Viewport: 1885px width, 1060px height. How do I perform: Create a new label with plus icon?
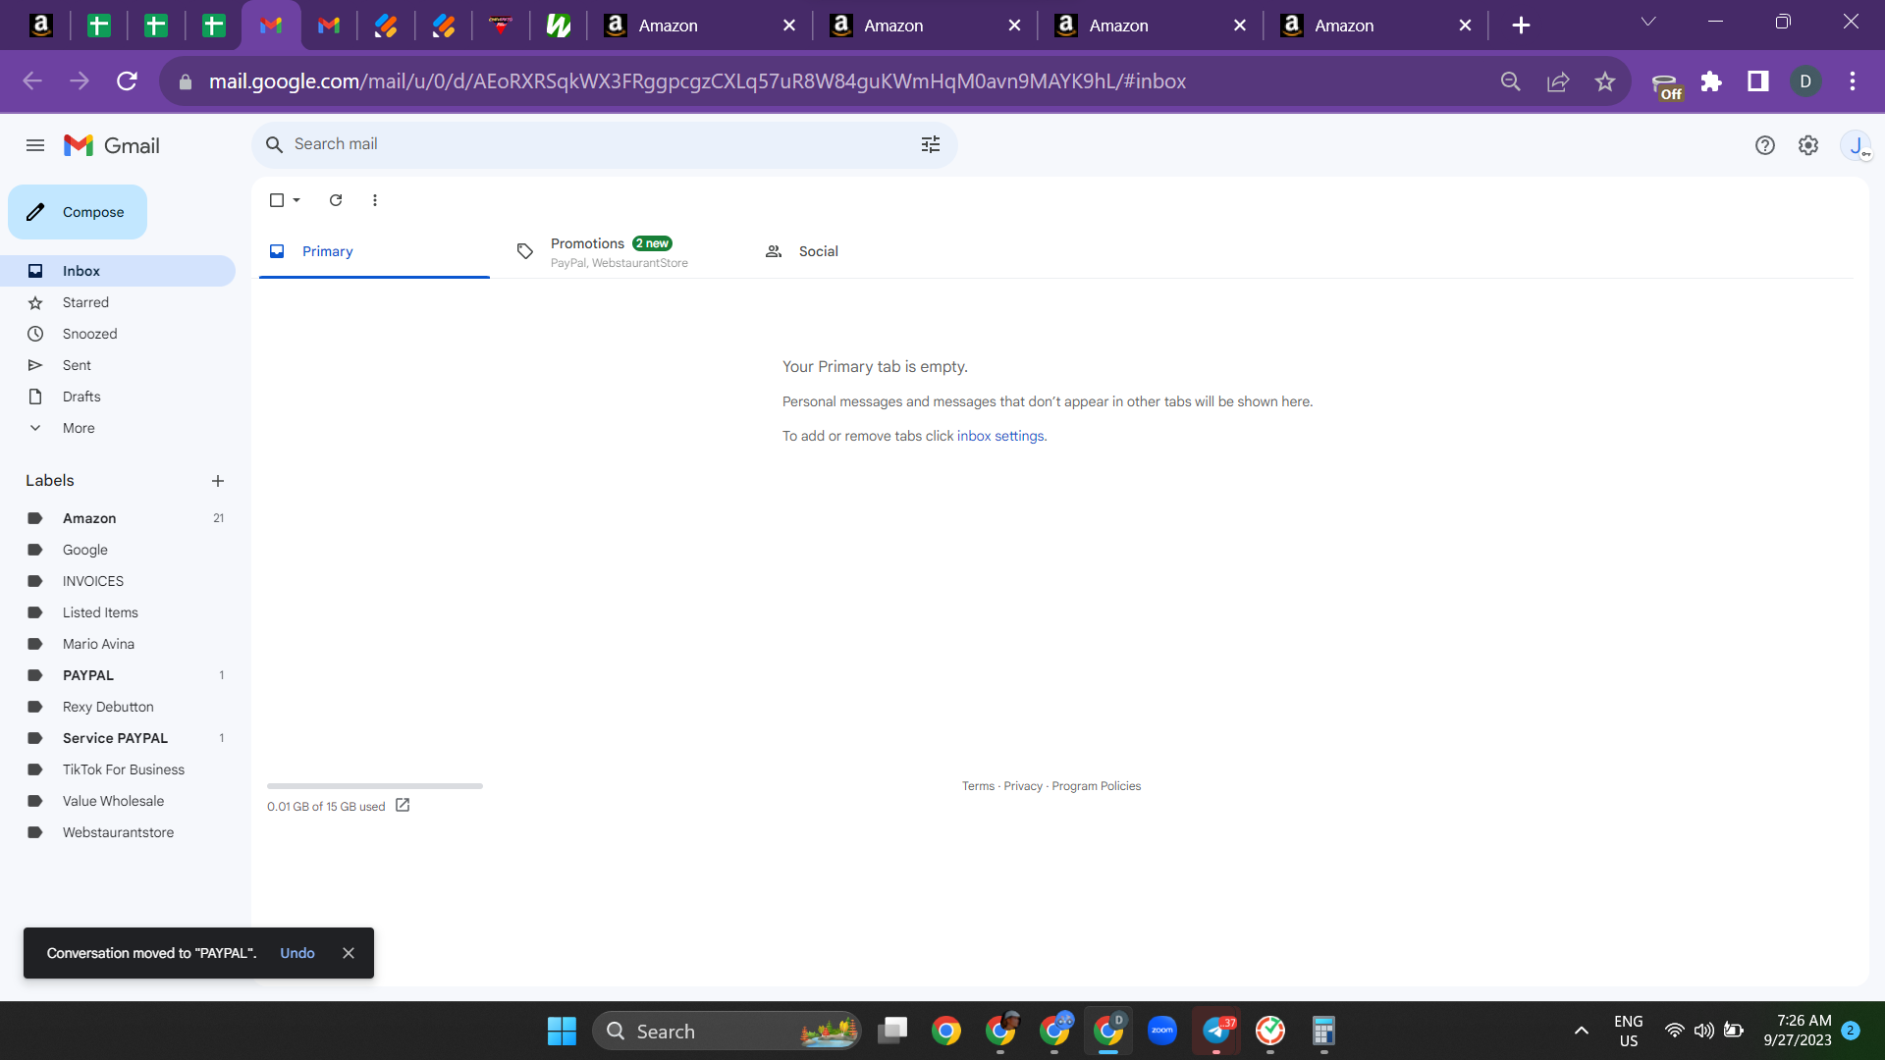click(x=218, y=481)
